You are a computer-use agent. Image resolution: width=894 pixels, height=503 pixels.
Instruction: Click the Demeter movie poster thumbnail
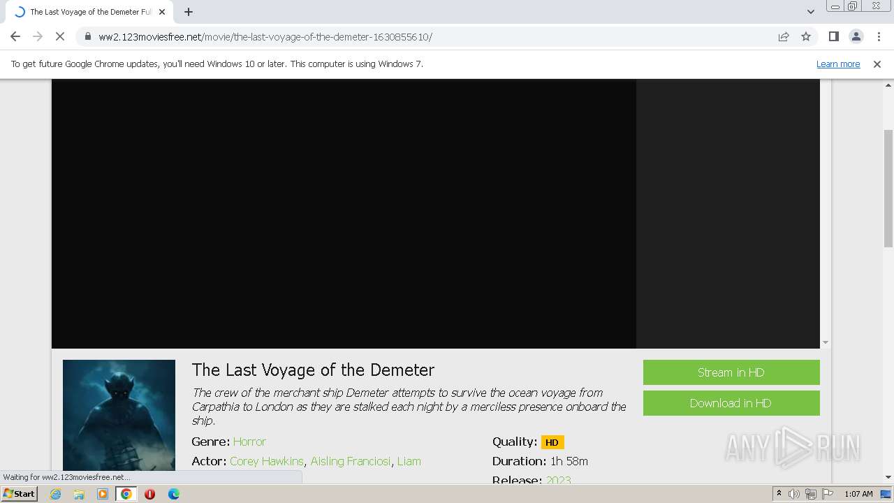[x=119, y=415]
